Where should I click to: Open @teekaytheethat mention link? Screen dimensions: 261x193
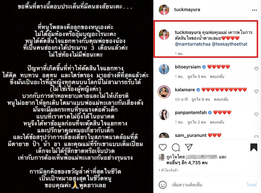click(230, 44)
